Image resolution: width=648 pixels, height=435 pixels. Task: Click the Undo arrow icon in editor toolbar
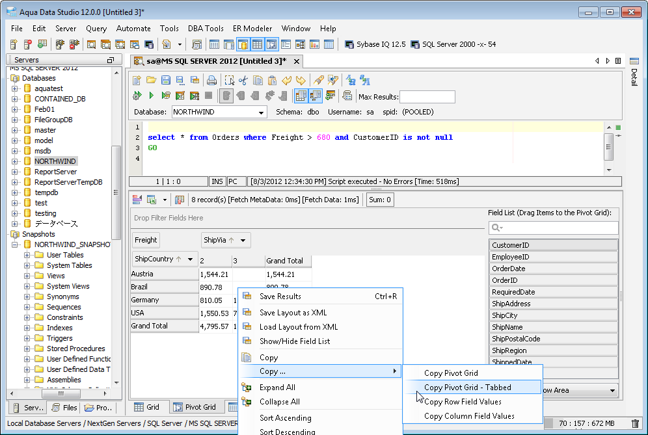tap(286, 81)
